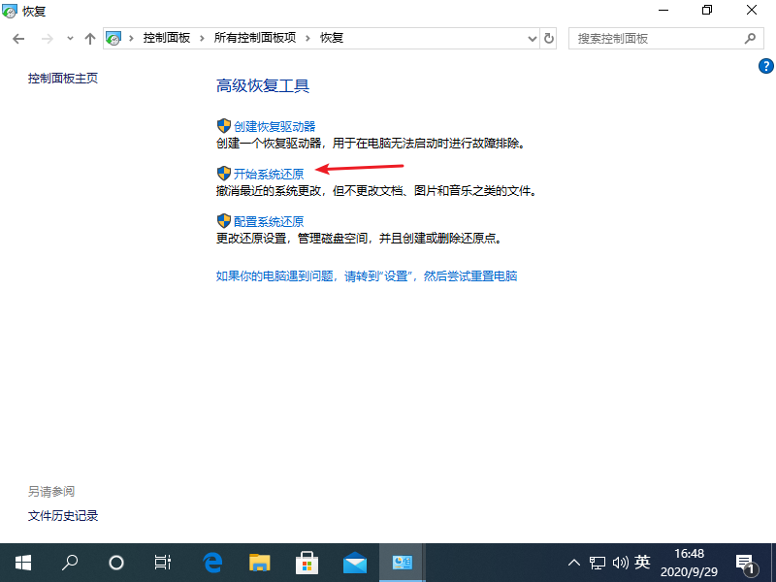
Task: Expand hidden icons in the system tray
Action: click(x=574, y=563)
